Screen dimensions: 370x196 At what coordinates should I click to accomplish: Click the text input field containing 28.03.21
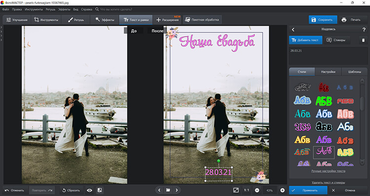click(328, 56)
